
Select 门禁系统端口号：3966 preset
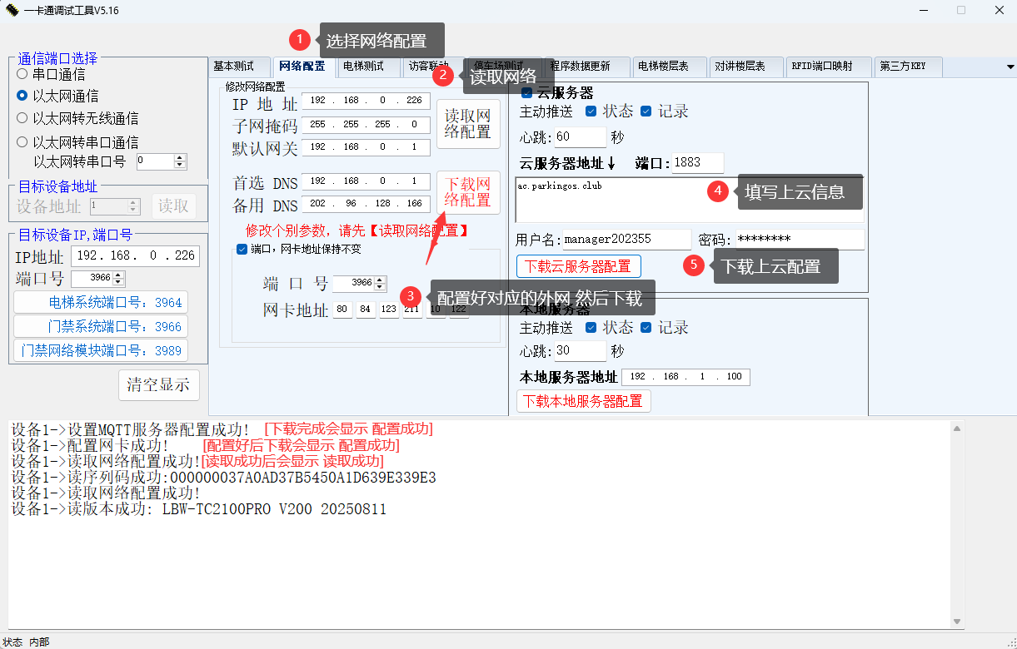[x=100, y=327]
